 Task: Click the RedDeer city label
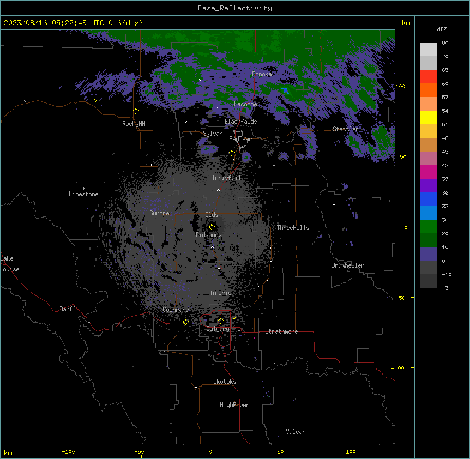click(x=240, y=139)
